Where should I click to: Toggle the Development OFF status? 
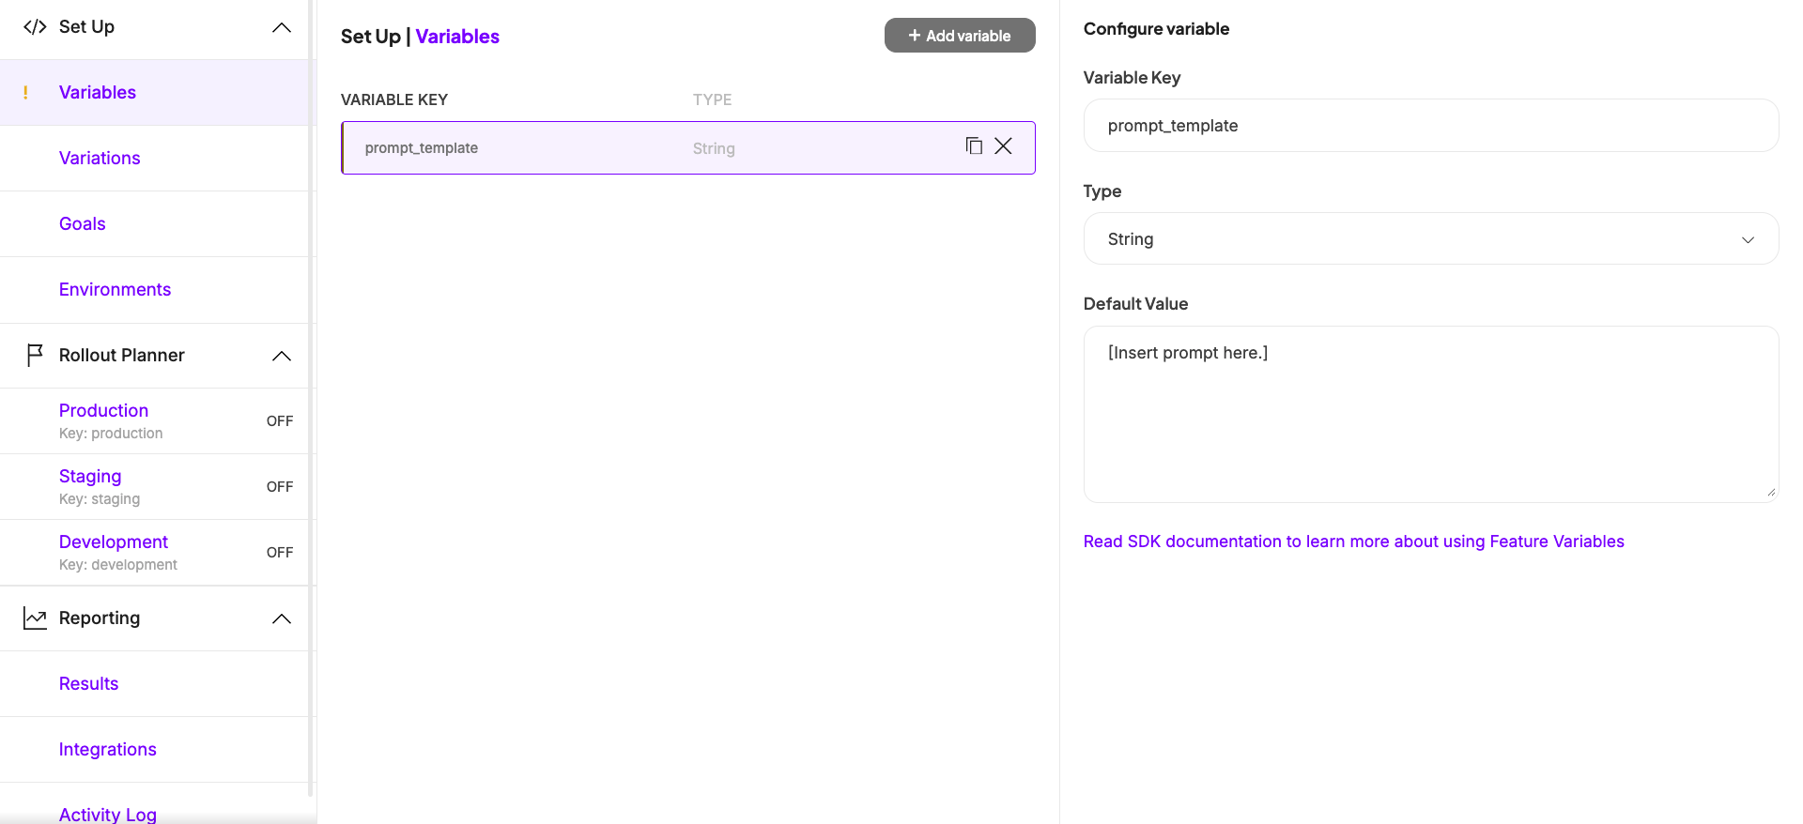click(x=280, y=553)
